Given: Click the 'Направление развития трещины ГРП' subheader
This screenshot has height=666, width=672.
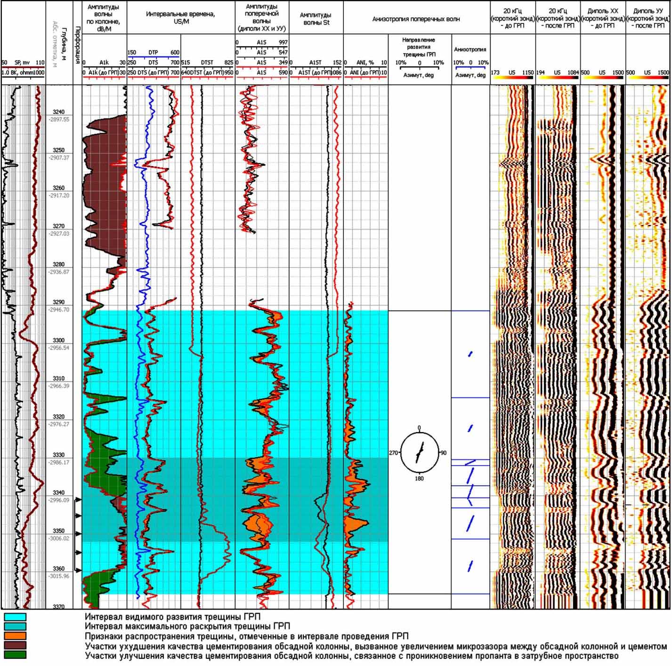Looking at the screenshot, I should (419, 47).
